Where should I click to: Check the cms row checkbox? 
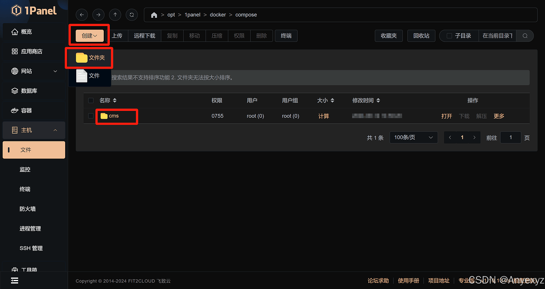pyautogui.click(x=91, y=116)
